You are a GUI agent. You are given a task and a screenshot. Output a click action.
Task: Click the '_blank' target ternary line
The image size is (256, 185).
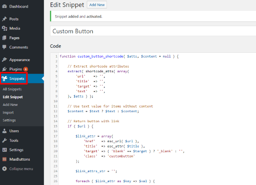click(134, 151)
